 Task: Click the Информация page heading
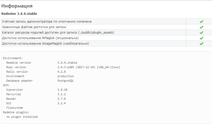click(17, 6)
